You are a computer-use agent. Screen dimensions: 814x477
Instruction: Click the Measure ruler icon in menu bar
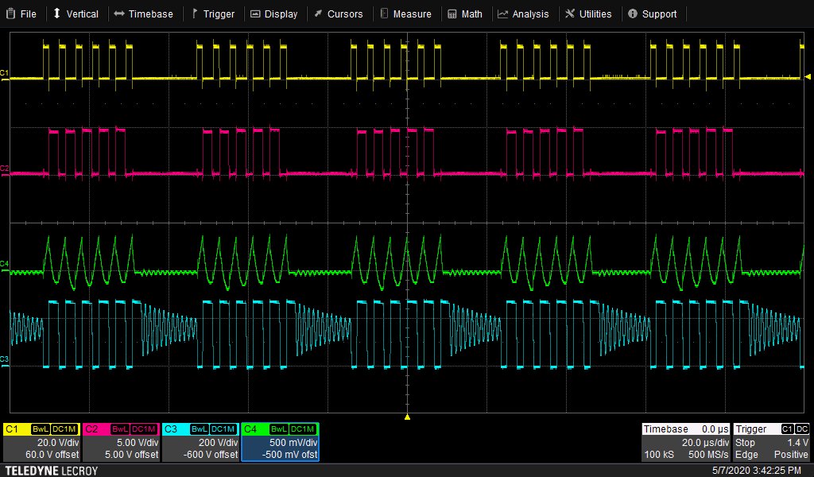coord(385,14)
